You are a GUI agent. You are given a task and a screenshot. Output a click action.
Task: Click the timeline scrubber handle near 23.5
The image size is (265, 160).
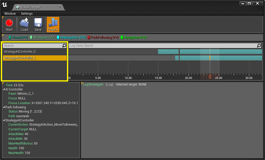pos(210,76)
